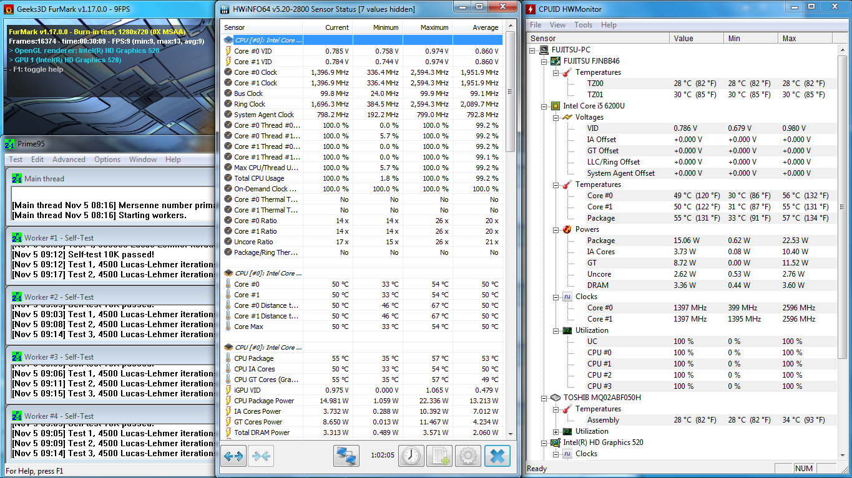
Task: Click the computer icon beside FUJITSU-PC
Action: (x=544, y=50)
